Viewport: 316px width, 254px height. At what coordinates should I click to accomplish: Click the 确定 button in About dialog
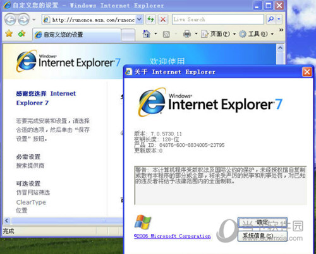click(x=262, y=222)
